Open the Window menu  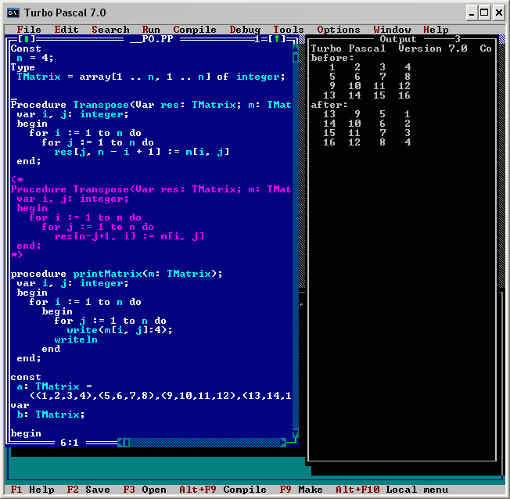392,30
